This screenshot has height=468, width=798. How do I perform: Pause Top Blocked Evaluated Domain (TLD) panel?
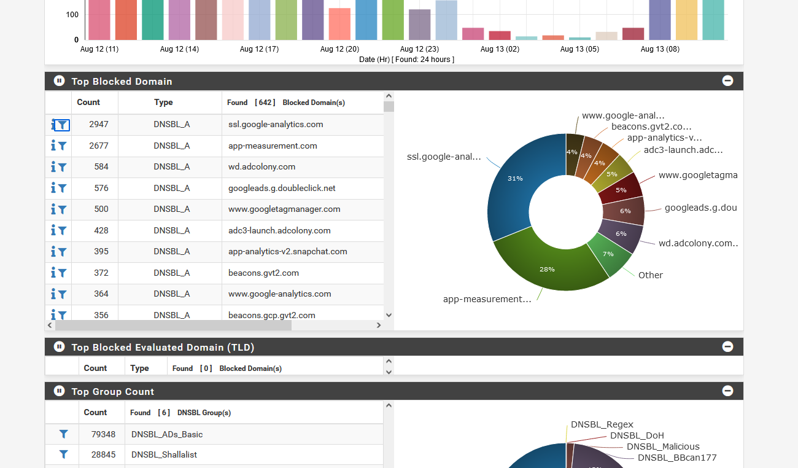59,346
